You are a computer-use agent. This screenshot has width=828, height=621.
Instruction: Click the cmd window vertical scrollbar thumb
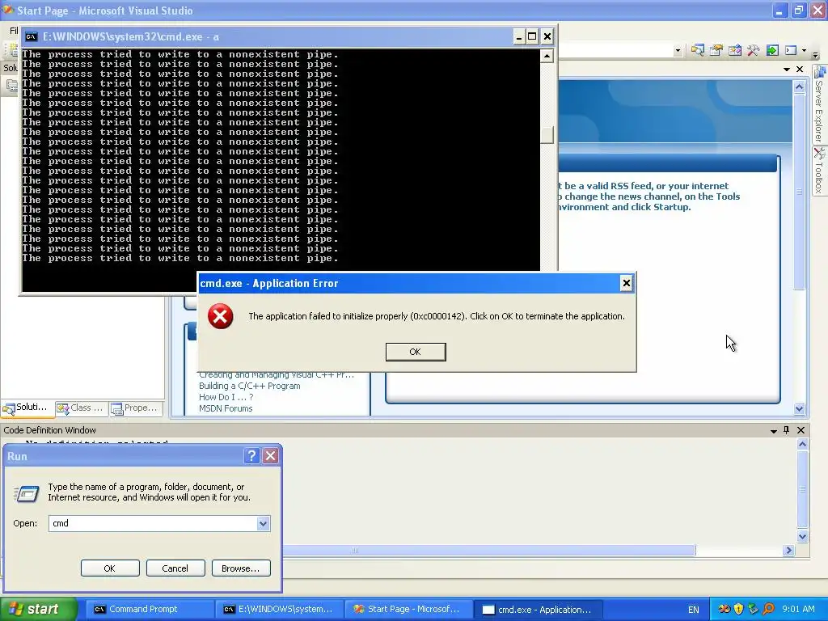pyautogui.click(x=547, y=135)
